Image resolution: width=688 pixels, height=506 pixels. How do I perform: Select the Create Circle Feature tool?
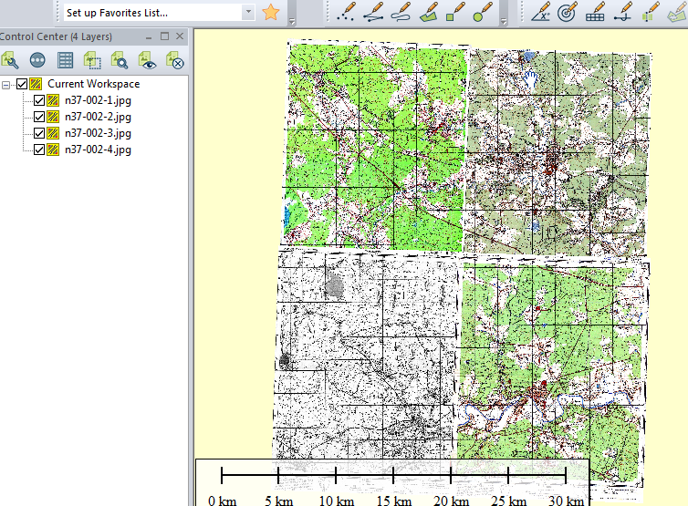(482, 13)
